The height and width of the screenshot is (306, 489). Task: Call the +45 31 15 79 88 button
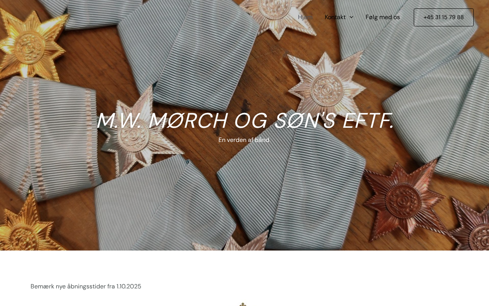444,17
